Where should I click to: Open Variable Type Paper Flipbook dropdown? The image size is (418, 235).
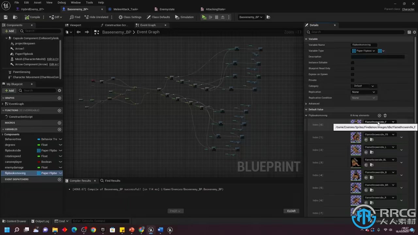tap(364, 51)
